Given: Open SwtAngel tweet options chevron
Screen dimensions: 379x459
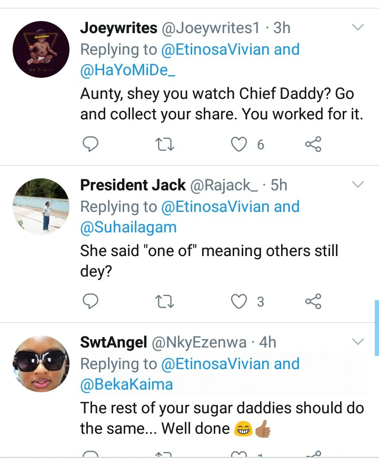Looking at the screenshot, I should (357, 342).
